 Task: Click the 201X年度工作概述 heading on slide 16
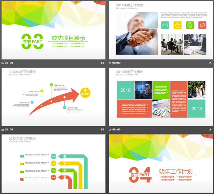point(130,72)
